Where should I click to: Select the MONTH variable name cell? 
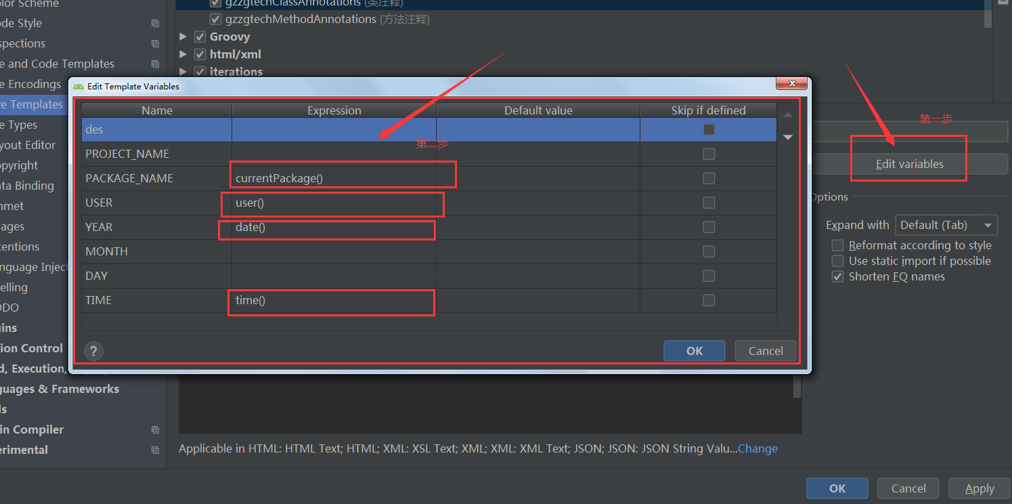pos(157,251)
